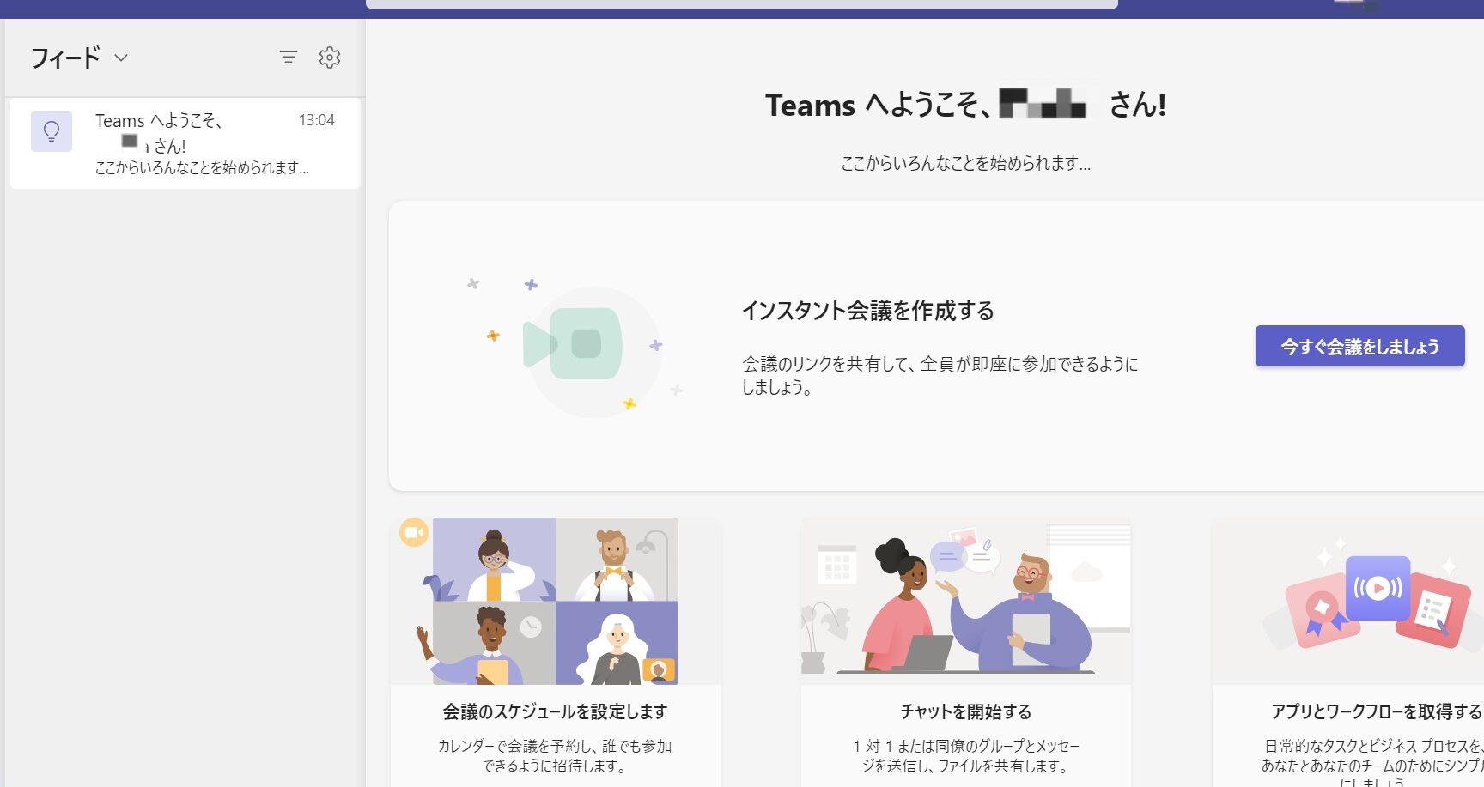The height and width of the screenshot is (787, 1484).
Task: Click the フィード header label
Action: [x=66, y=58]
